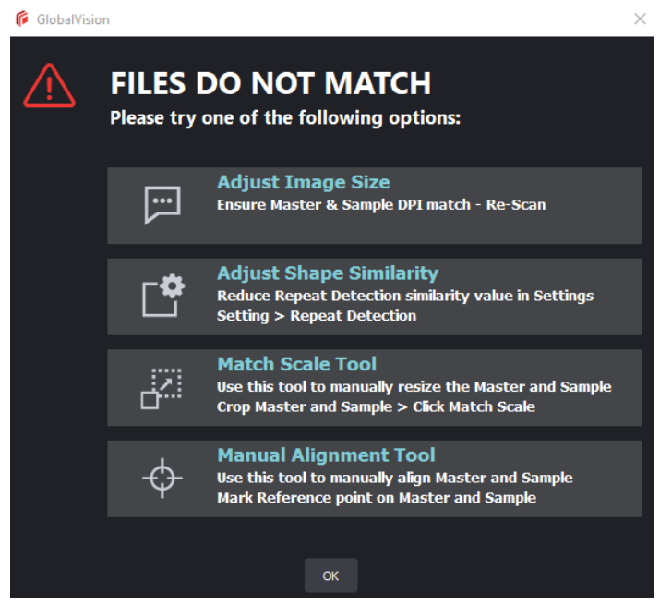The height and width of the screenshot is (606, 660).
Task: Click 'Reduce Repeat Detection similarity value' line
Action: (x=404, y=296)
